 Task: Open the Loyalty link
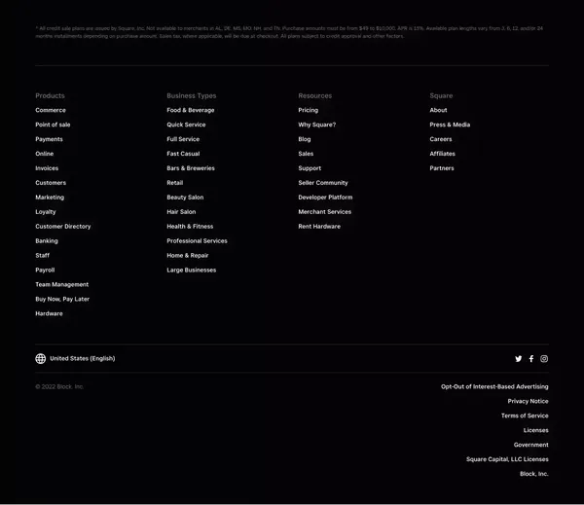46,212
